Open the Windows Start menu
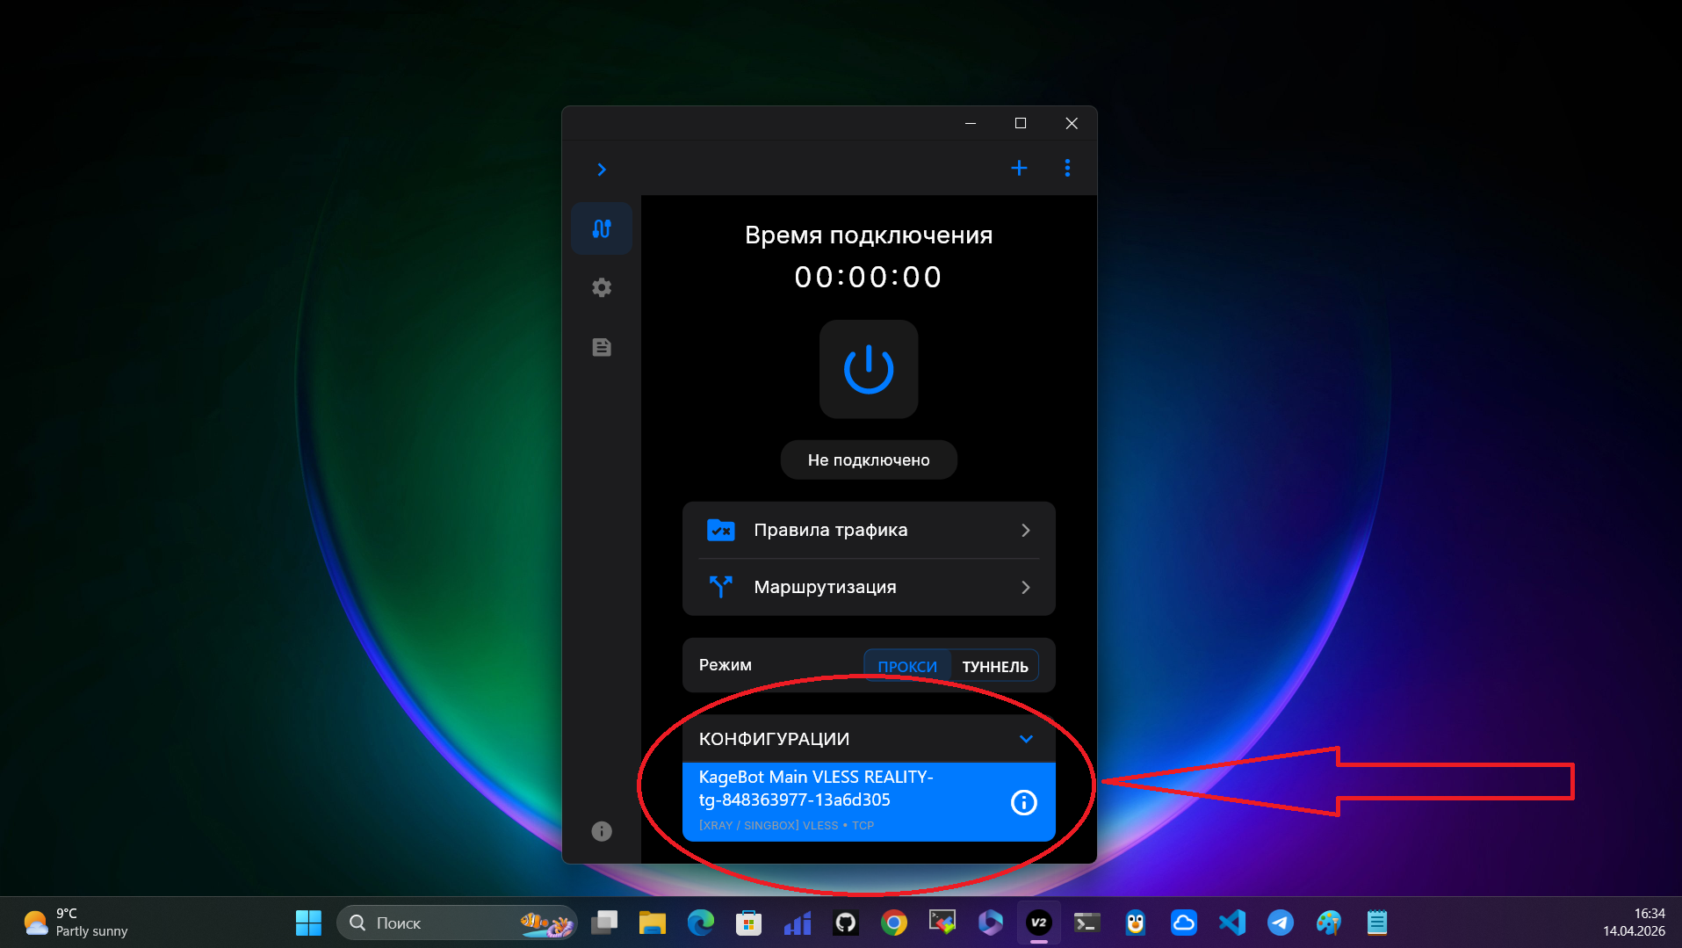The height and width of the screenshot is (948, 1682). pyautogui.click(x=308, y=923)
